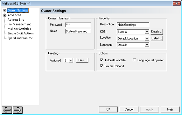Go to previous mailbox with left arrow

[x=7, y=110]
